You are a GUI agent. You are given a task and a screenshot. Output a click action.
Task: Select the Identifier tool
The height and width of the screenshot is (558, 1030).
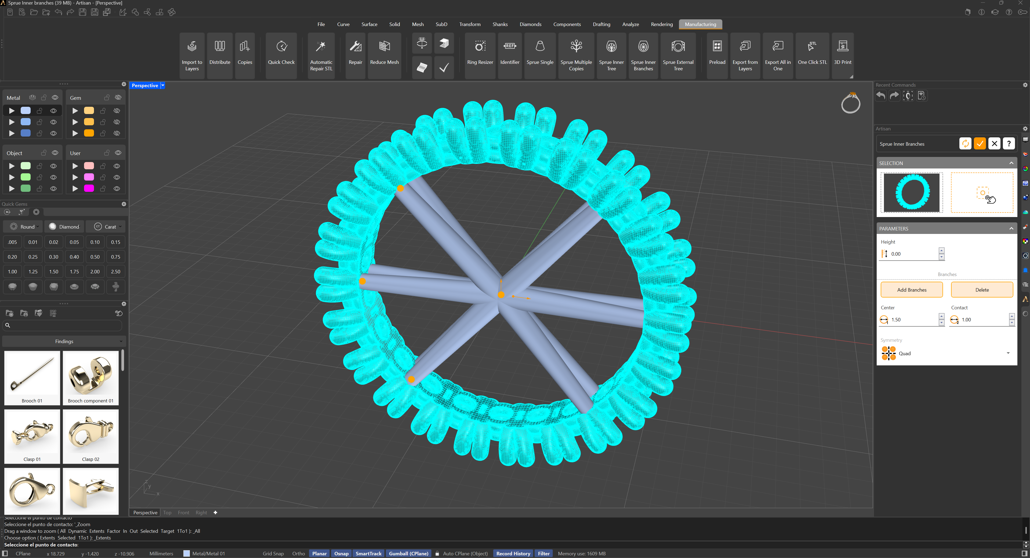510,56
